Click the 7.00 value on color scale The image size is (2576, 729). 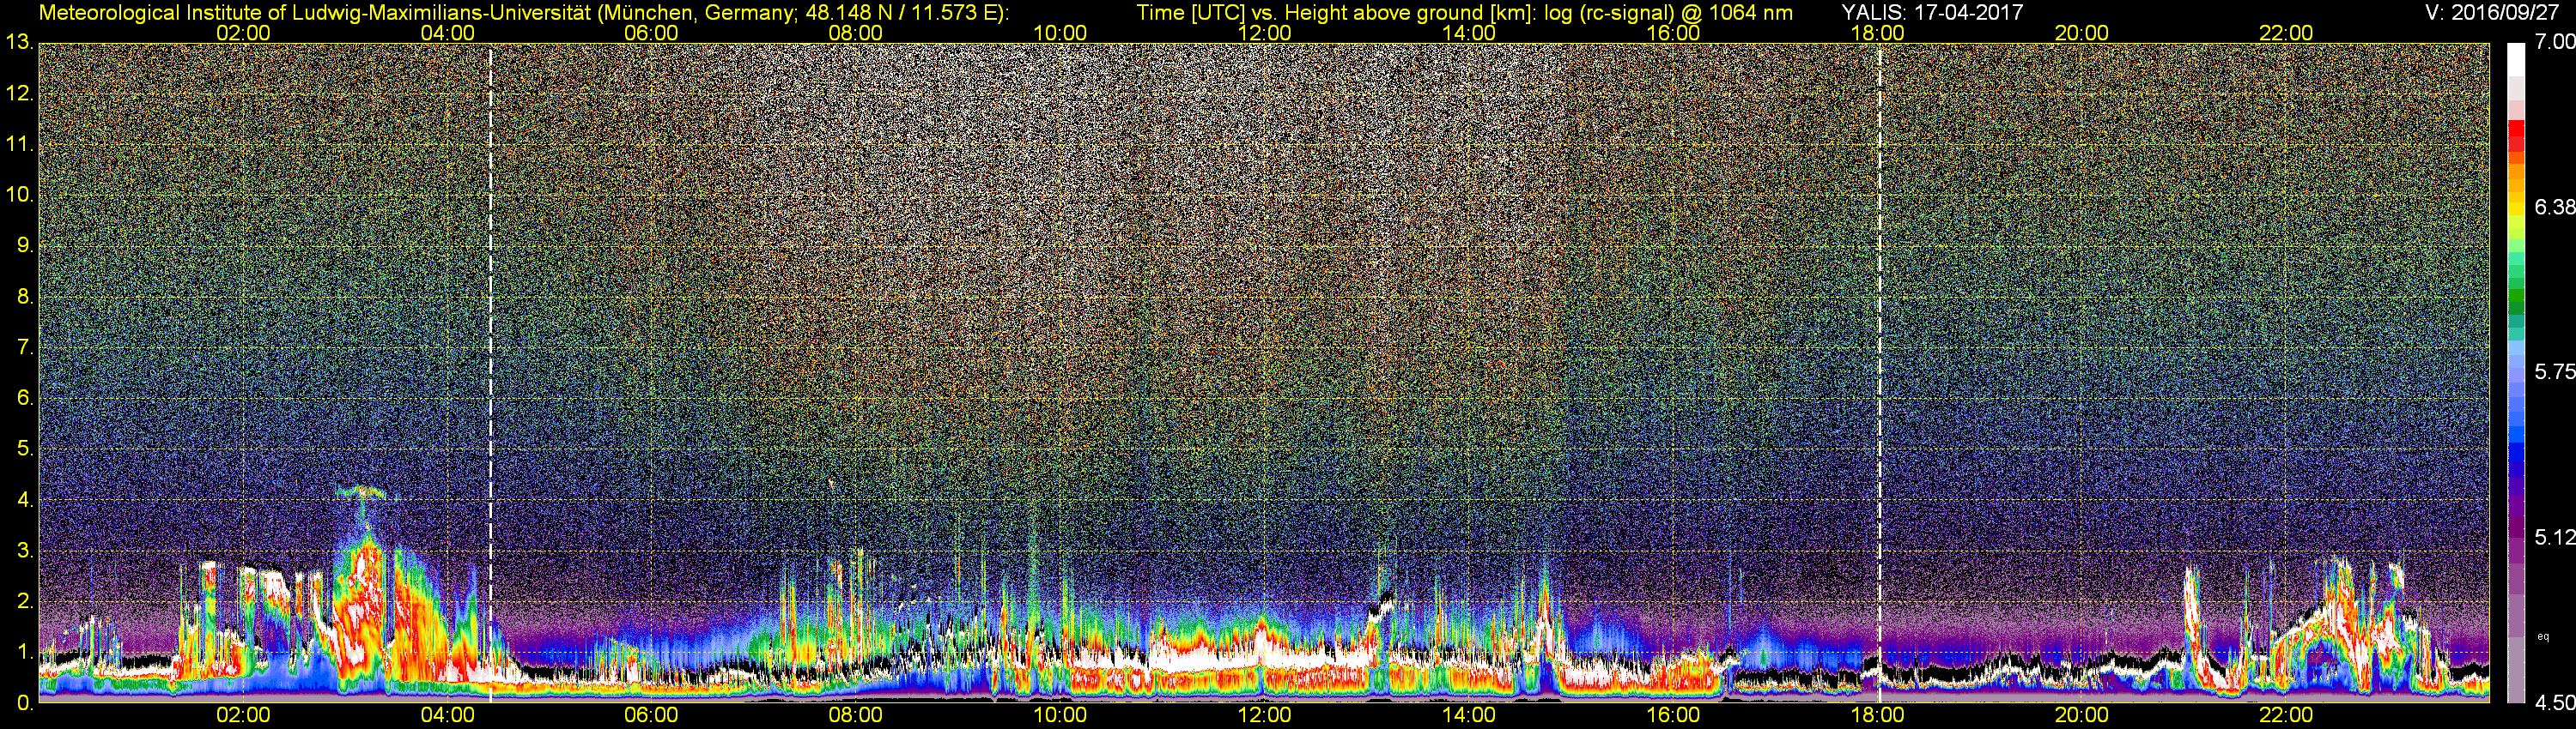(x=2554, y=42)
